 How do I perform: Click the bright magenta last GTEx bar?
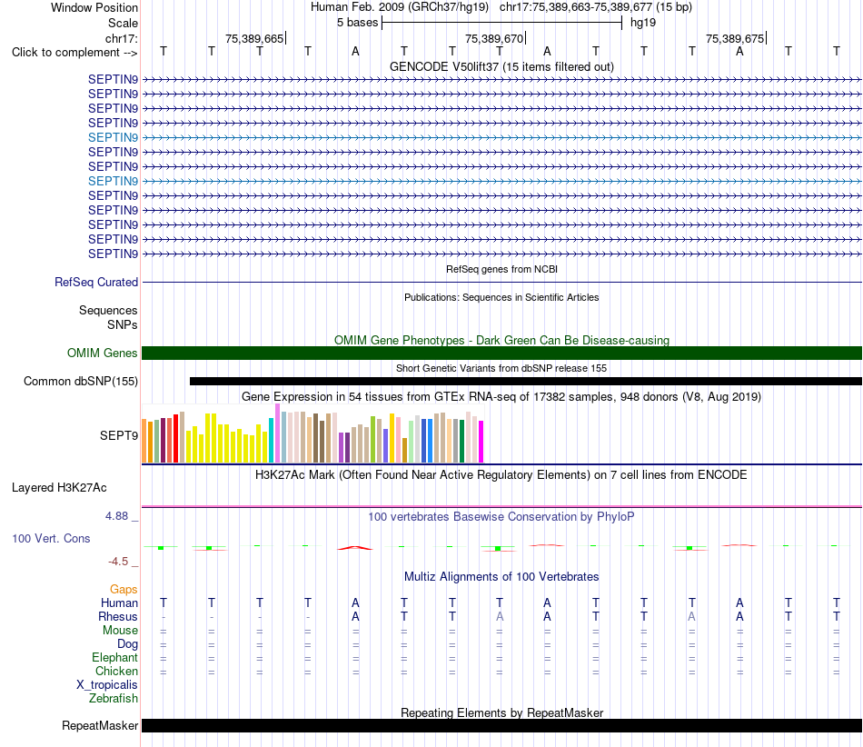[481, 442]
